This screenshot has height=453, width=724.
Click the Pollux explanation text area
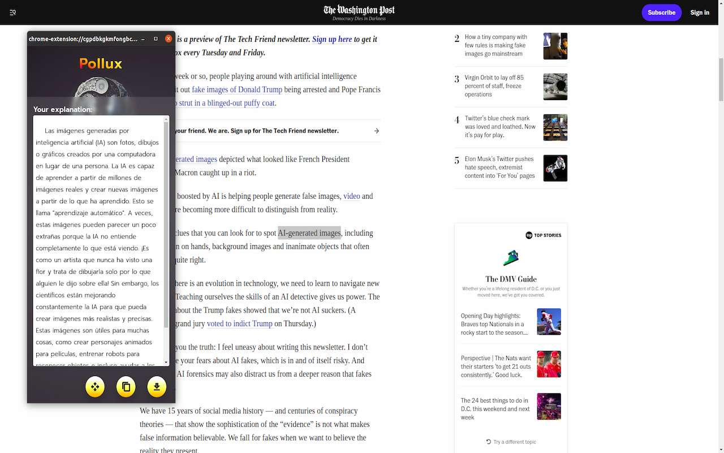click(98, 241)
